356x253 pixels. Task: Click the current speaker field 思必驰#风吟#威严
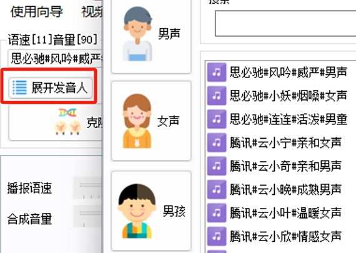[x=55, y=58]
